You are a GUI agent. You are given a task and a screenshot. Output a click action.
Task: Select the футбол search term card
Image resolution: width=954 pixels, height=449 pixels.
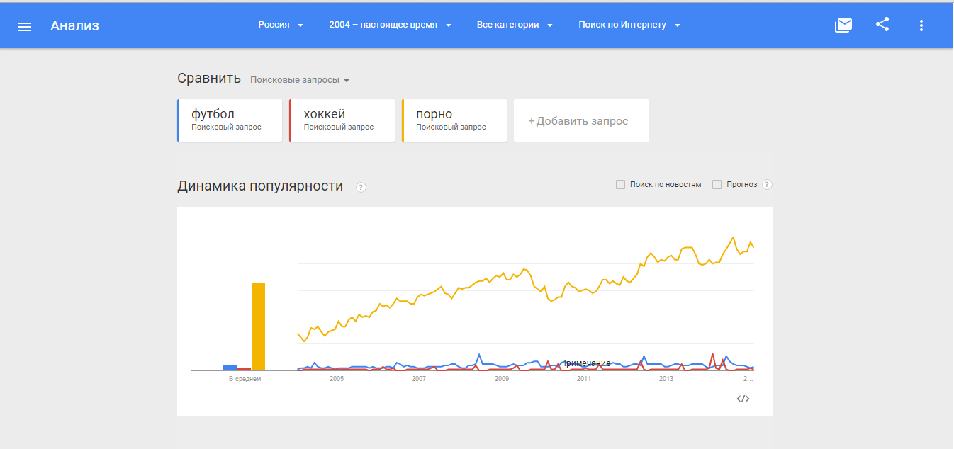tap(230, 120)
